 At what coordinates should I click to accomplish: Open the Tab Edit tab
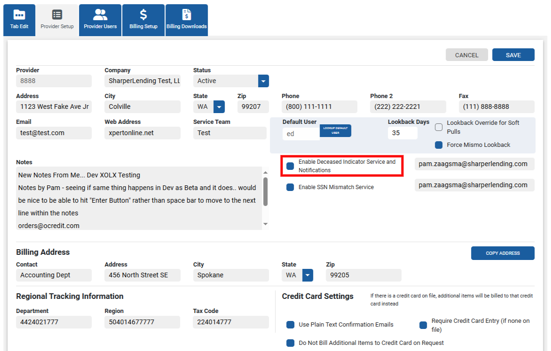pyautogui.click(x=19, y=20)
